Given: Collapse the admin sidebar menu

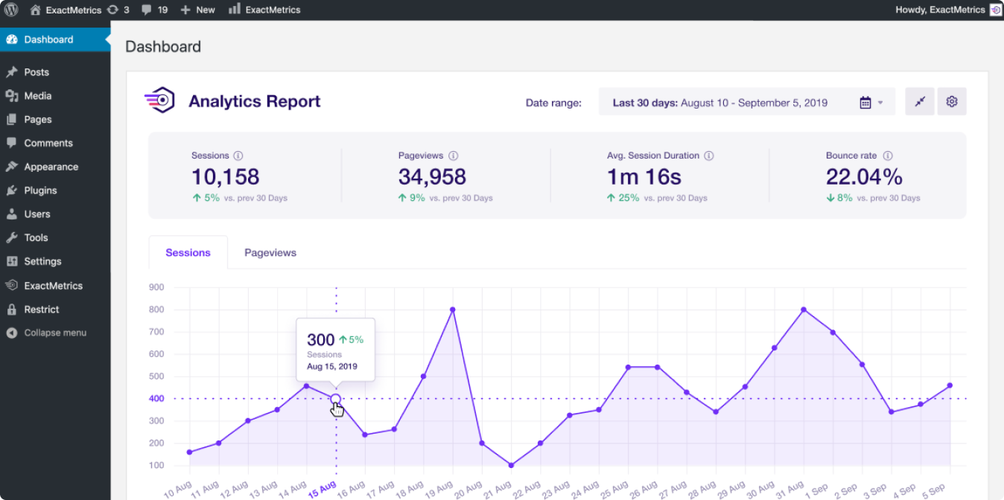Looking at the screenshot, I should pos(54,333).
